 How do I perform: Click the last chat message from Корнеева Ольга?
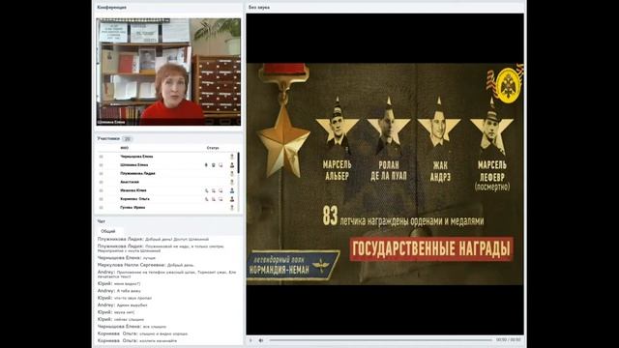click(x=137, y=340)
